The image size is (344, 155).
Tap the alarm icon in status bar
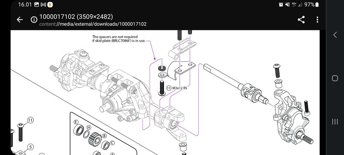click(281, 4)
